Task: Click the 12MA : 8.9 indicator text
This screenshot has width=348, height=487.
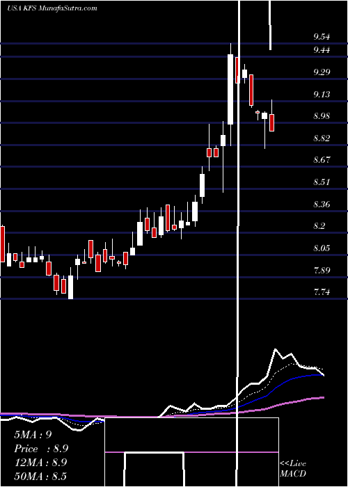Action: (x=41, y=463)
